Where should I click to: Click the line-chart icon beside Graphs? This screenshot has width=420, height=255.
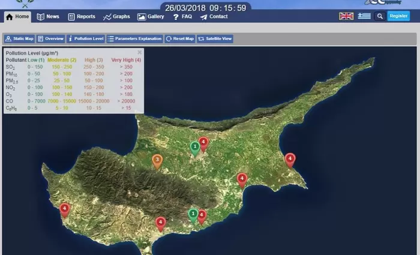click(x=107, y=17)
